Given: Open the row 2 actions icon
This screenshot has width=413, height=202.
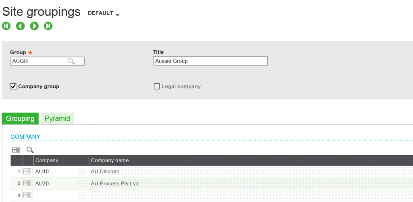Looking at the screenshot, I should pyautogui.click(x=27, y=183).
